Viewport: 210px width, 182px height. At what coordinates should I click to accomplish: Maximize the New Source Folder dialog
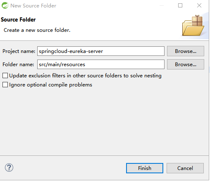(180, 5)
